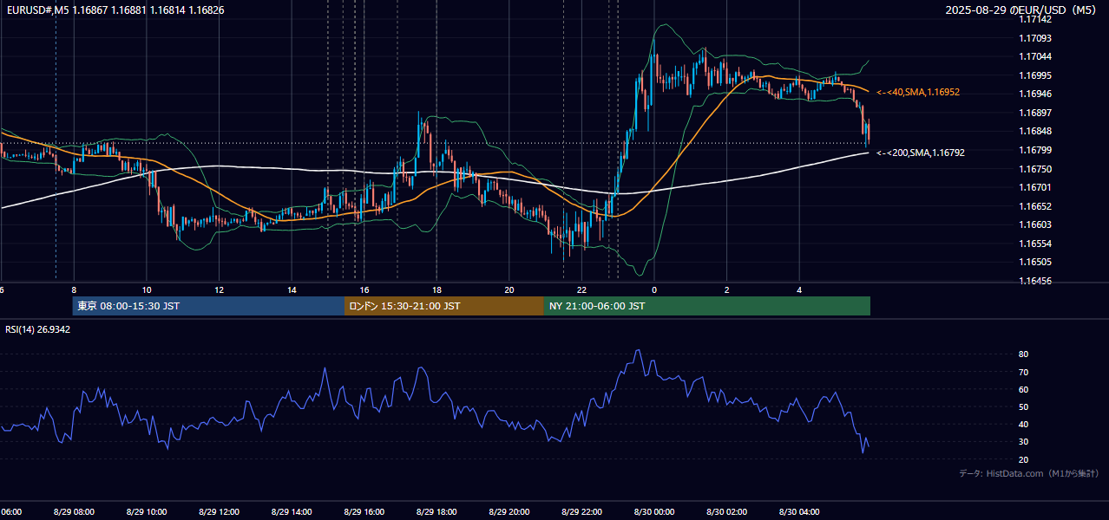This screenshot has width=1109, height=520.
Task: Click hour label 8 under the chart
Action: point(74,289)
